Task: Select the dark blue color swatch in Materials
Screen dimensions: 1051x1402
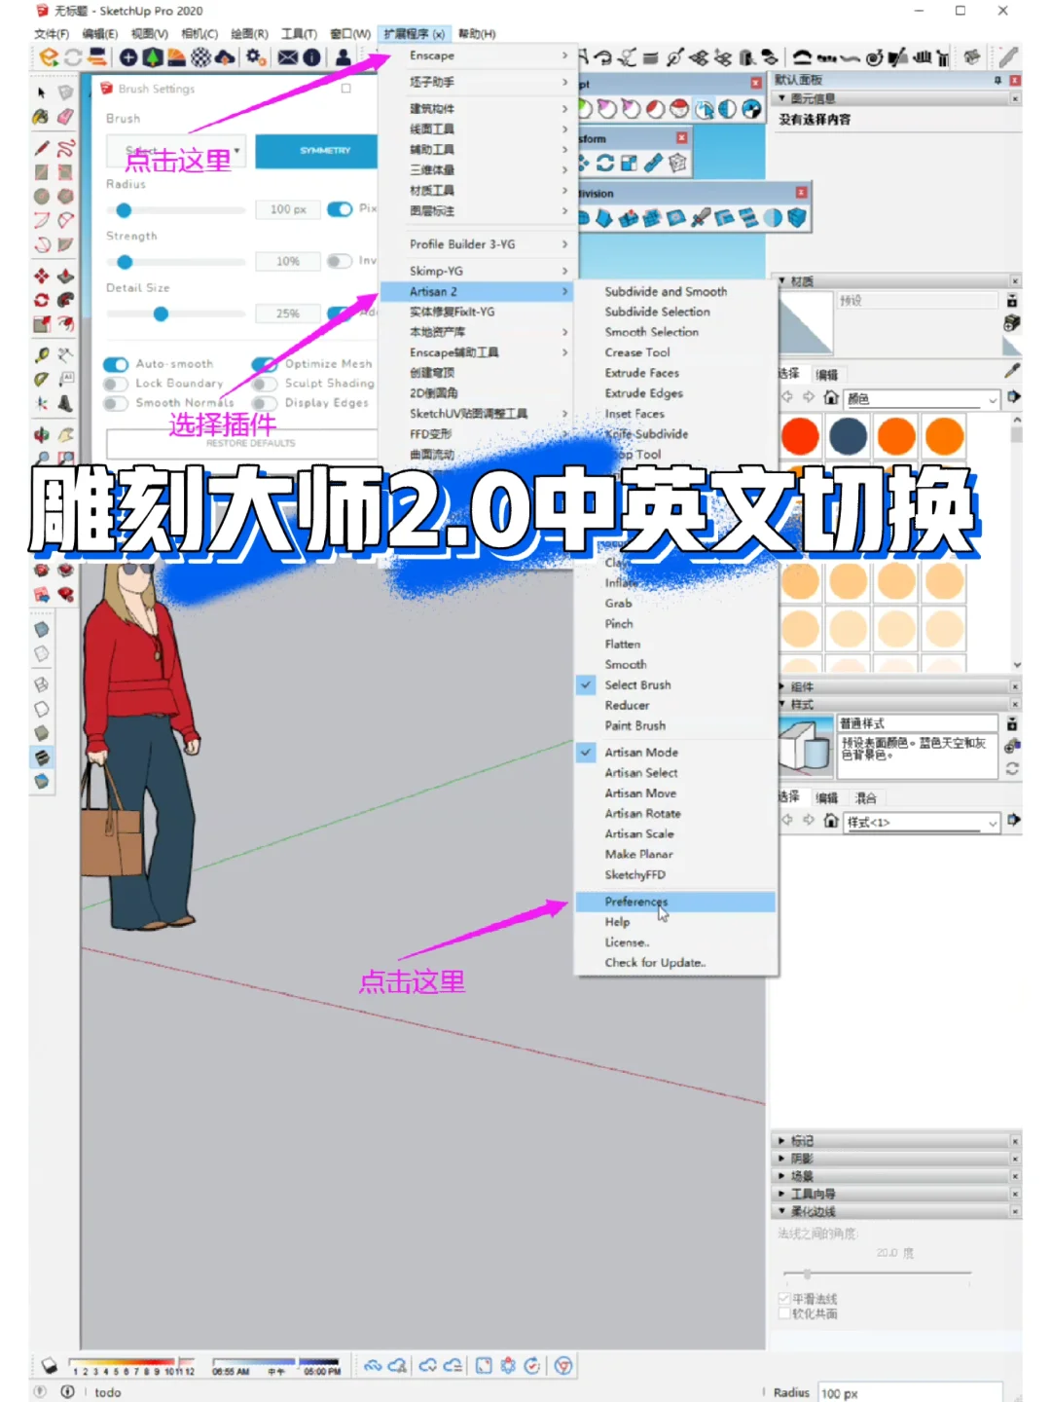Action: pyautogui.click(x=848, y=437)
